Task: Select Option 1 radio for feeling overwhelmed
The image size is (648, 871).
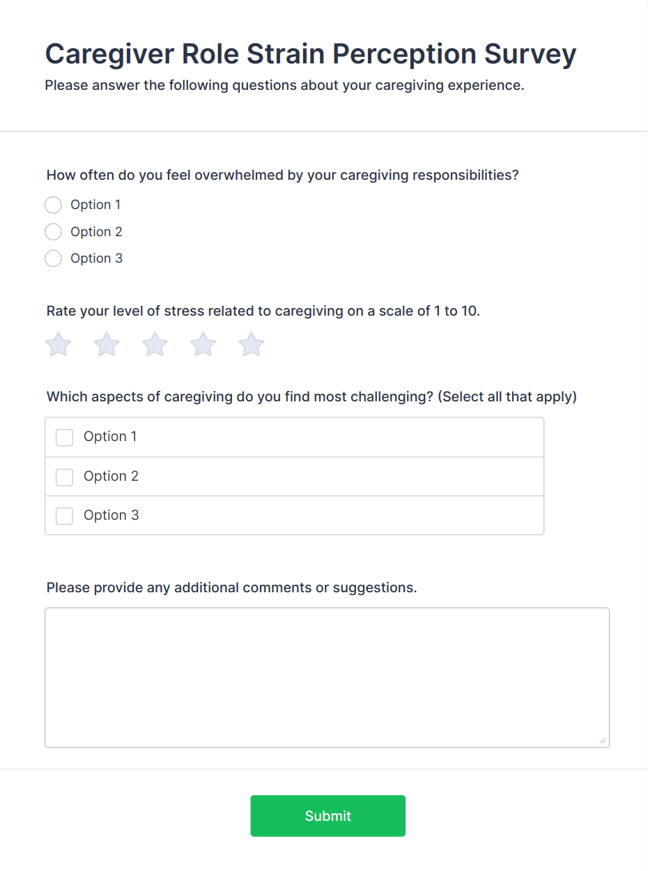Action: click(x=53, y=205)
